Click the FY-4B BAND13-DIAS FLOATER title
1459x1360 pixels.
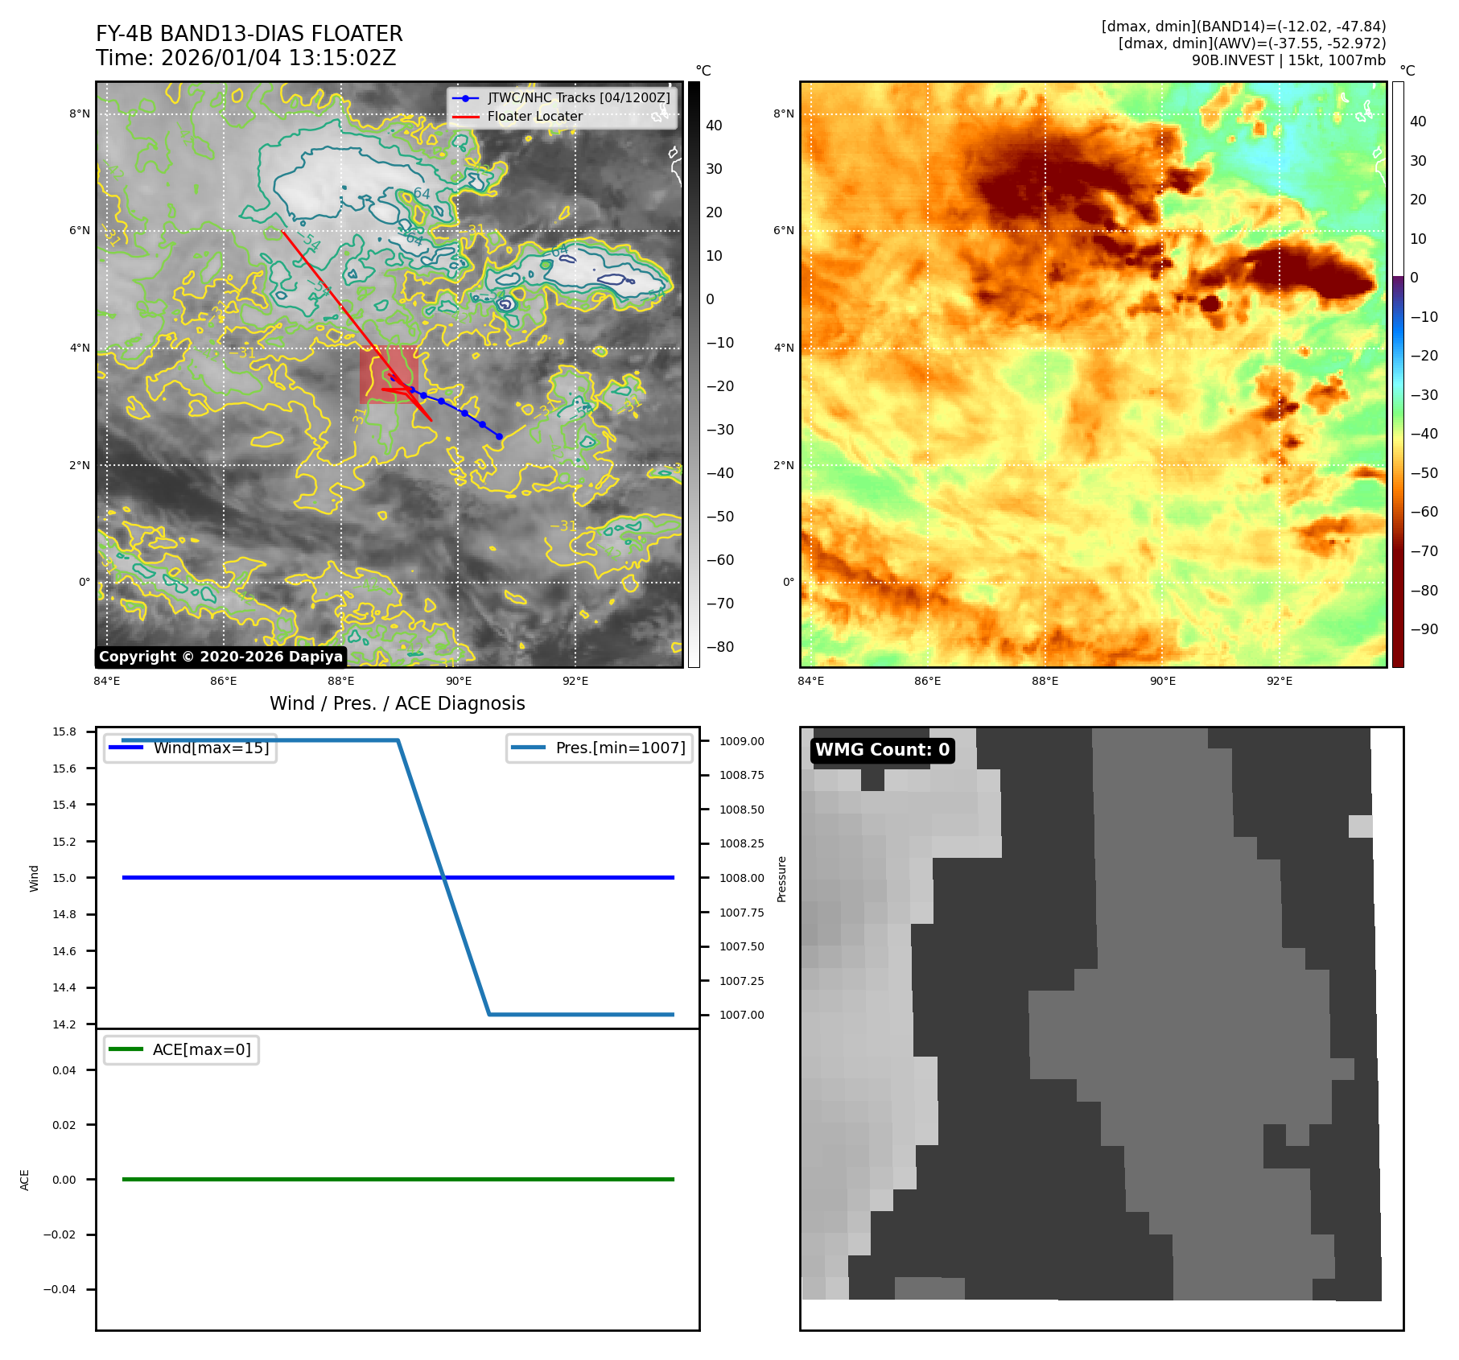pos(249,34)
